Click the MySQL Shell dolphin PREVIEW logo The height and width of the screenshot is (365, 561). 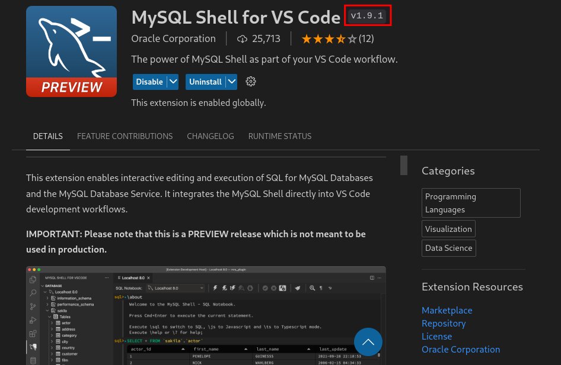click(71, 51)
